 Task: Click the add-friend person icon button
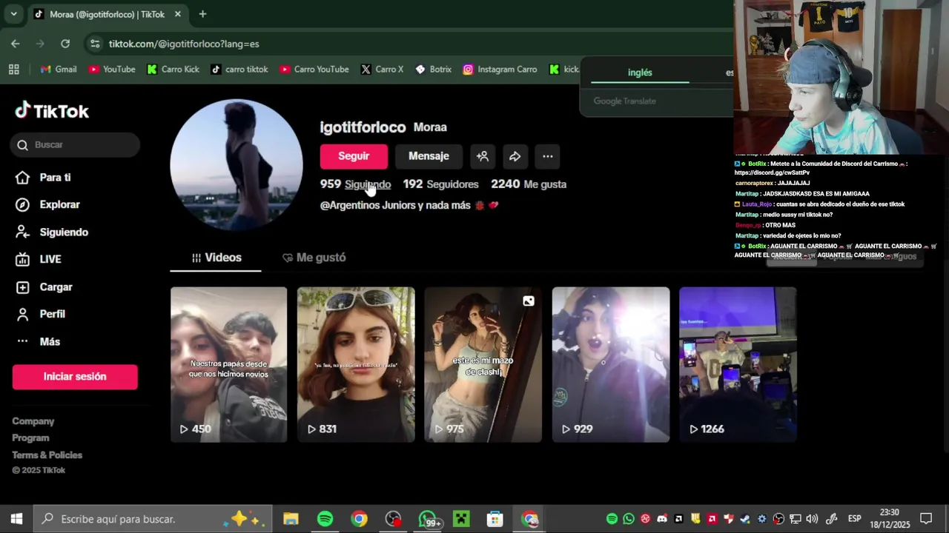pyautogui.click(x=483, y=156)
